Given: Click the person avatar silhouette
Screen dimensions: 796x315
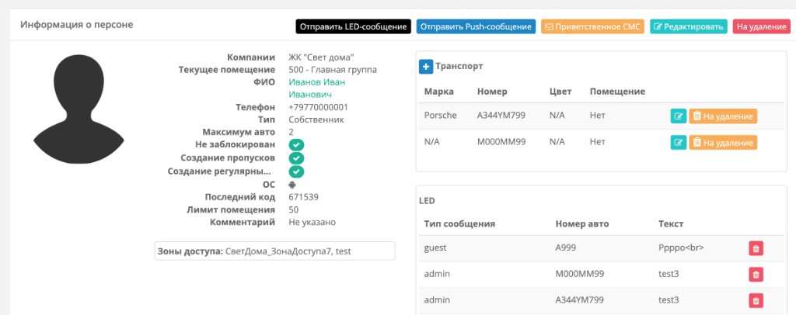Looking at the screenshot, I should pyautogui.click(x=79, y=109).
